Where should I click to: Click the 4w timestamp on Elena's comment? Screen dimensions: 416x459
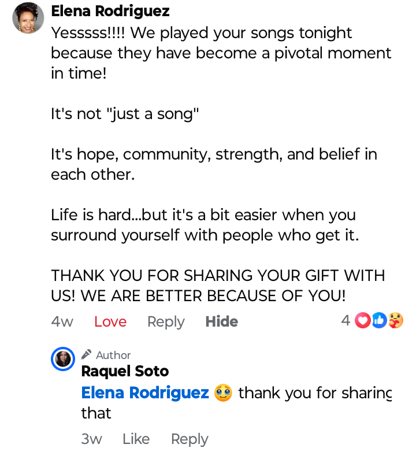point(62,321)
